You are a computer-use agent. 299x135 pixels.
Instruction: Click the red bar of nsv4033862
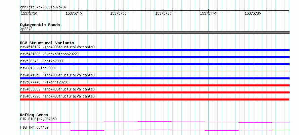pos(155,92)
